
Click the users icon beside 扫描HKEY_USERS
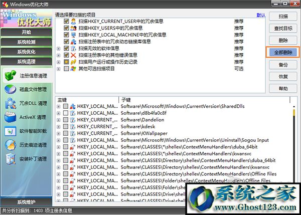73,28
